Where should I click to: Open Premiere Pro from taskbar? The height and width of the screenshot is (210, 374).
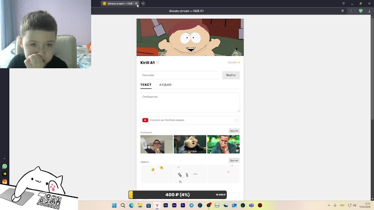tap(183, 205)
